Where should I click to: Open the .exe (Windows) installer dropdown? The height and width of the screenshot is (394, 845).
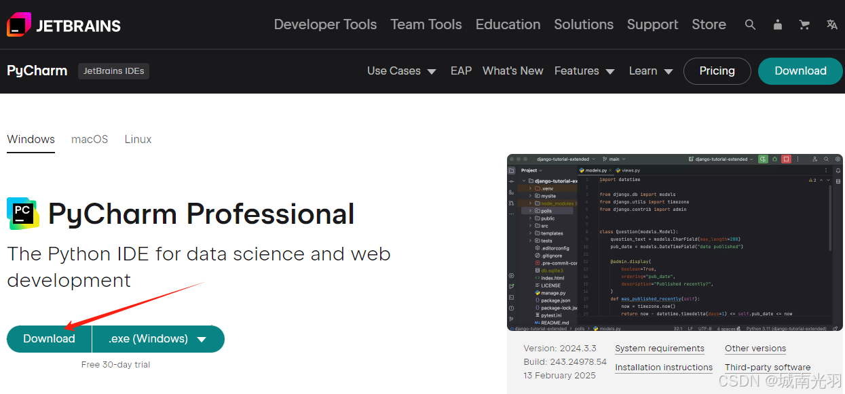(159, 339)
